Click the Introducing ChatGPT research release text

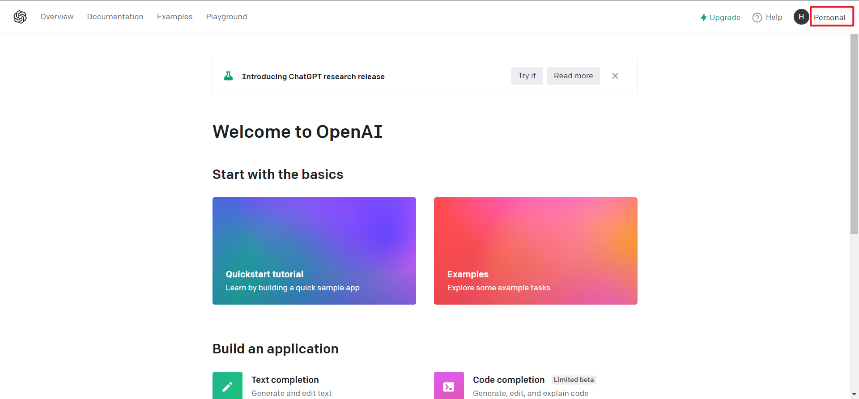[x=313, y=76]
